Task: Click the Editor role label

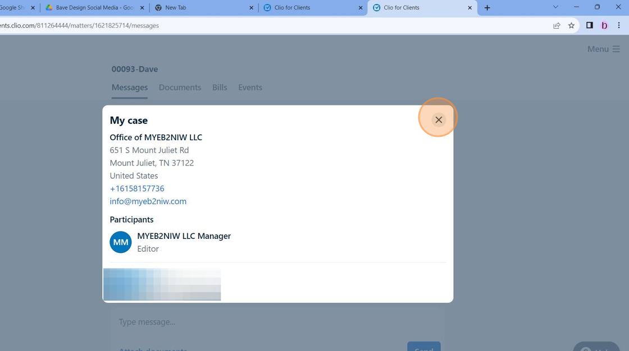Action: coord(148,249)
